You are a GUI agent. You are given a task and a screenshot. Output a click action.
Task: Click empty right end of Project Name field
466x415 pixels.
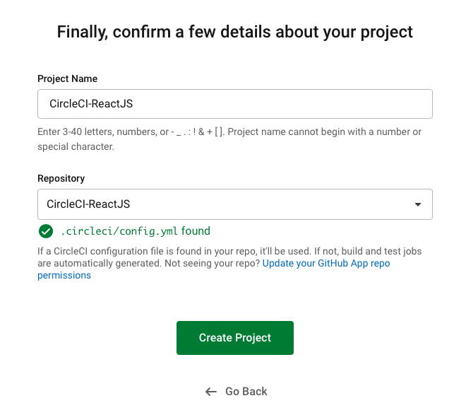(x=388, y=104)
